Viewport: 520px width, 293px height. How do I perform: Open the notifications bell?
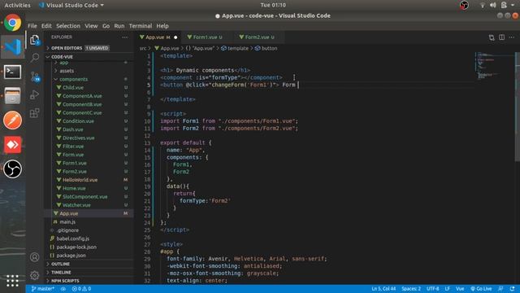click(x=513, y=289)
